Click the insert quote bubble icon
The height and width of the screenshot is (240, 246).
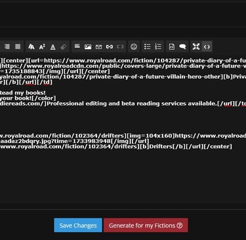pyautogui.click(x=182, y=47)
